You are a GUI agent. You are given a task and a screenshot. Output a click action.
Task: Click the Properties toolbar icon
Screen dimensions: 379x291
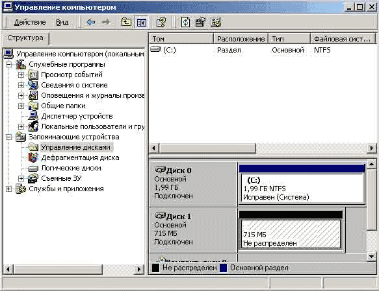point(200,23)
